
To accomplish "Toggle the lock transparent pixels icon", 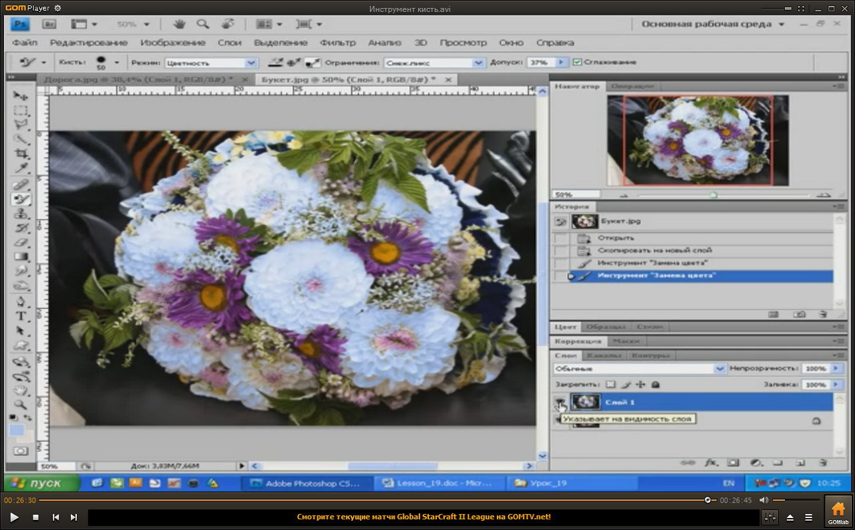I will 610,384.
